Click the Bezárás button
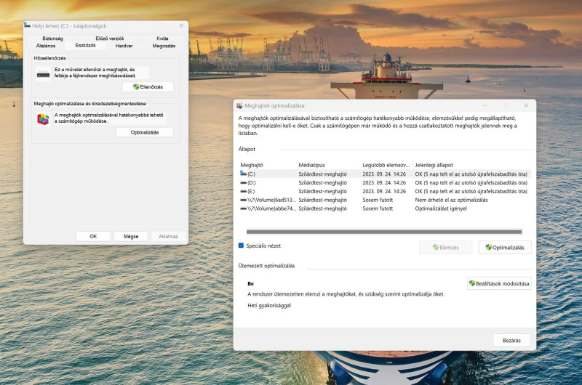The width and height of the screenshot is (582, 385). point(511,340)
